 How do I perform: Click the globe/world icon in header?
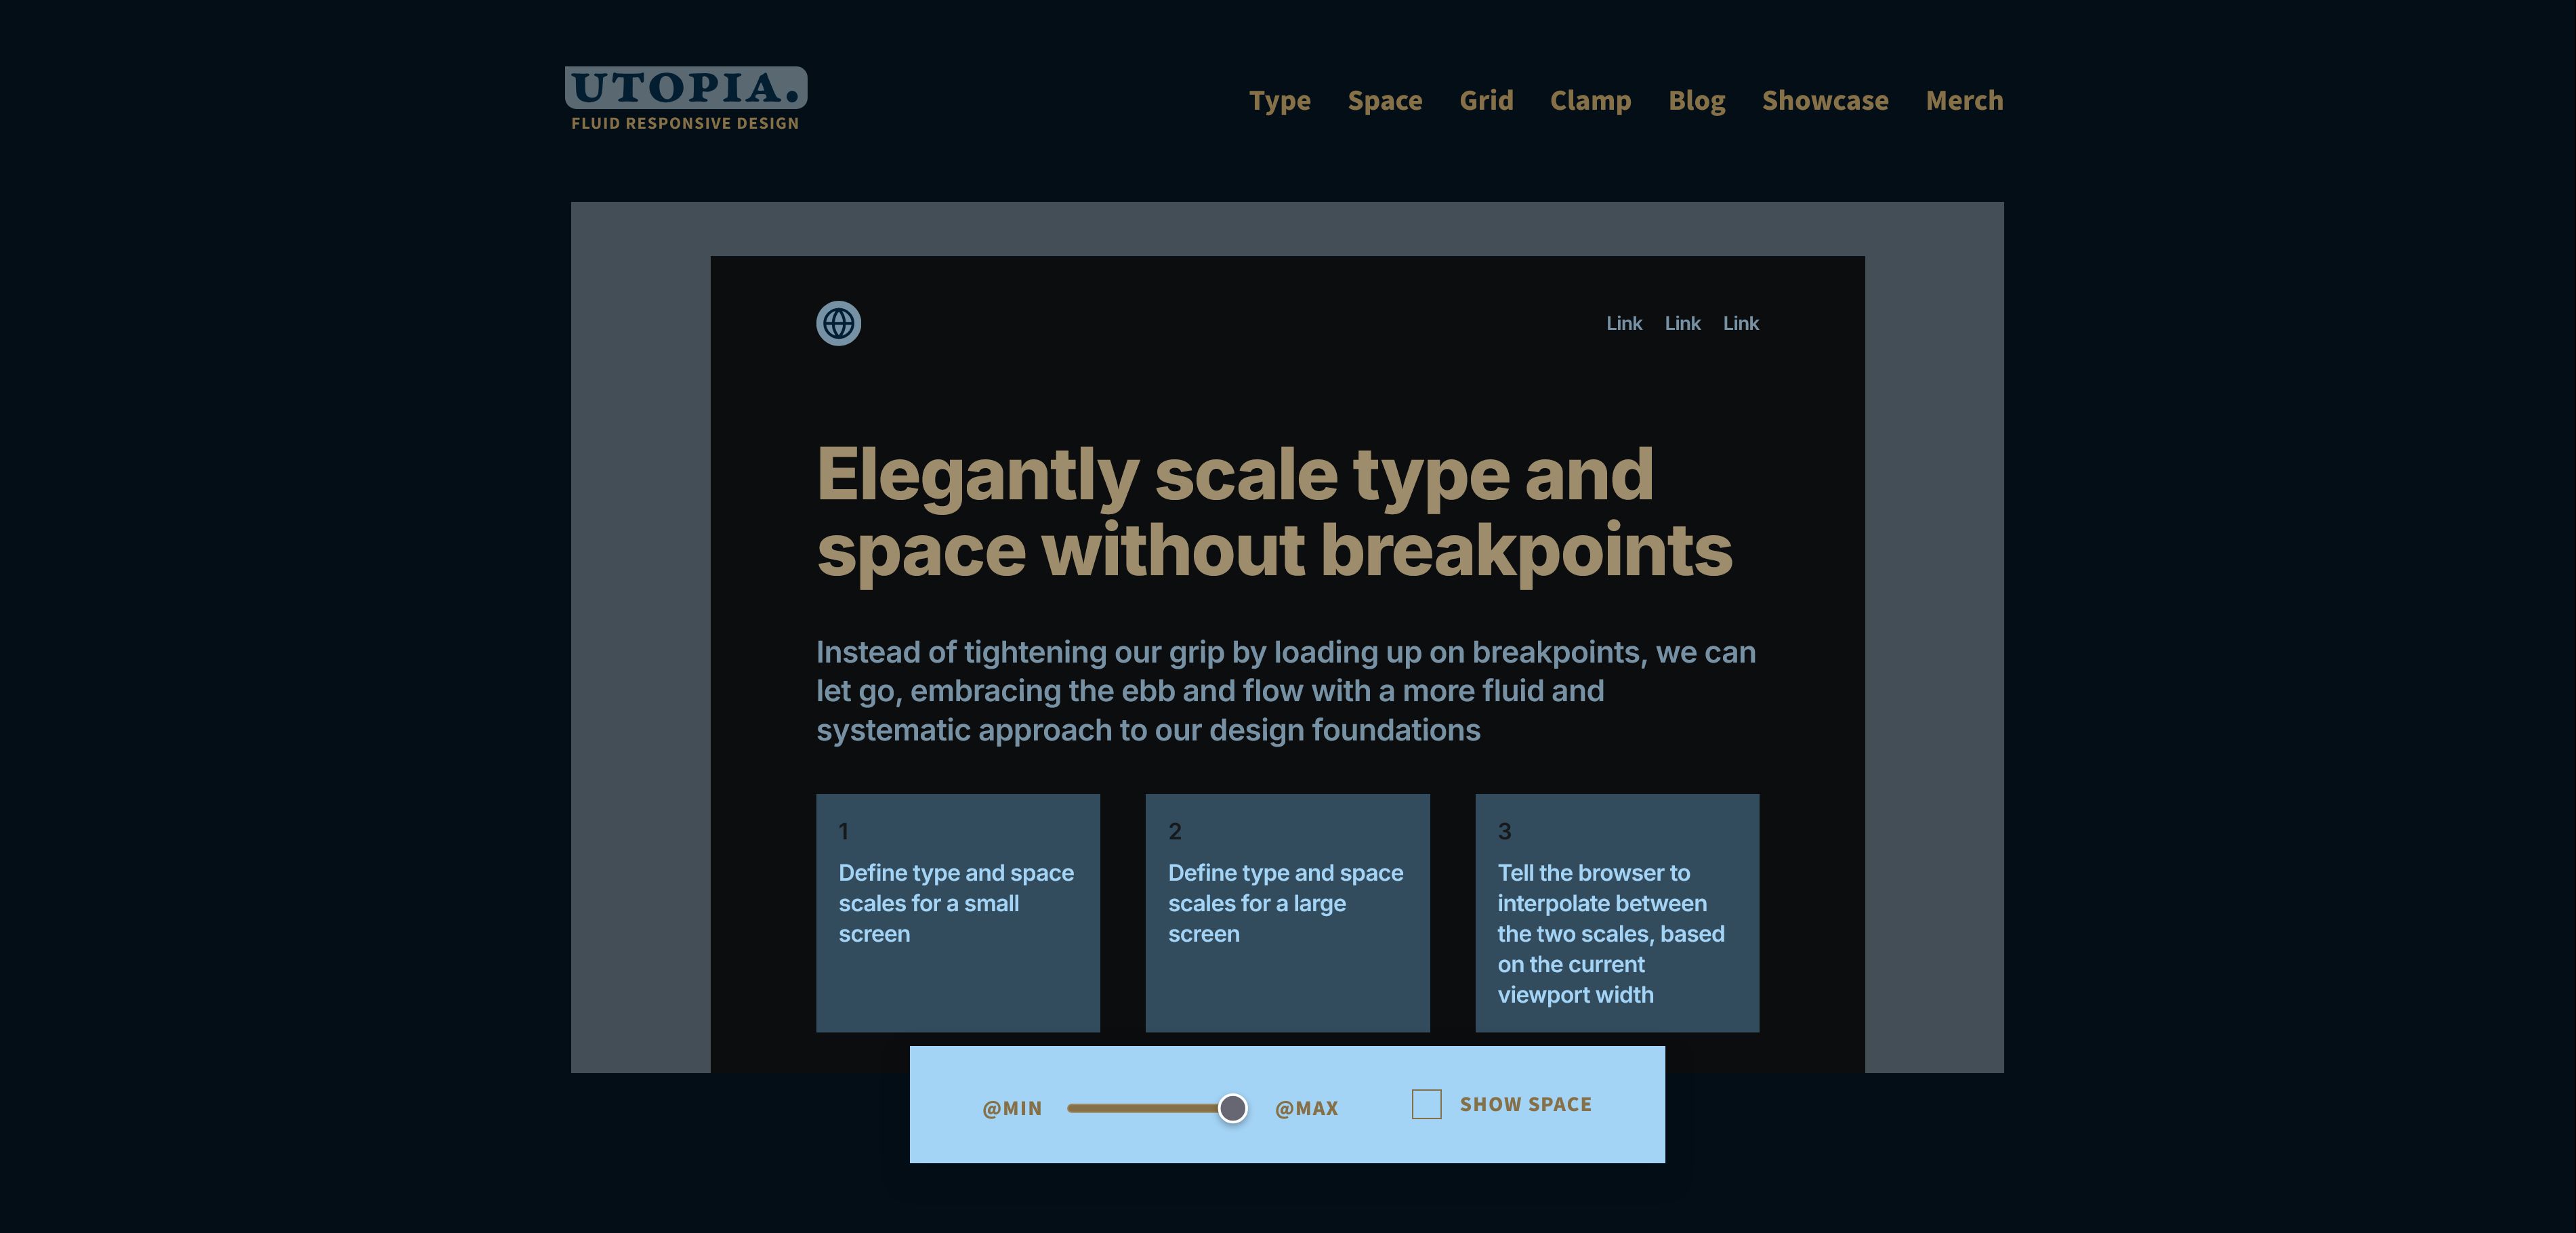[839, 323]
